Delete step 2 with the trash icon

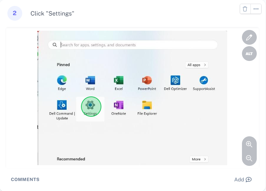click(x=245, y=9)
